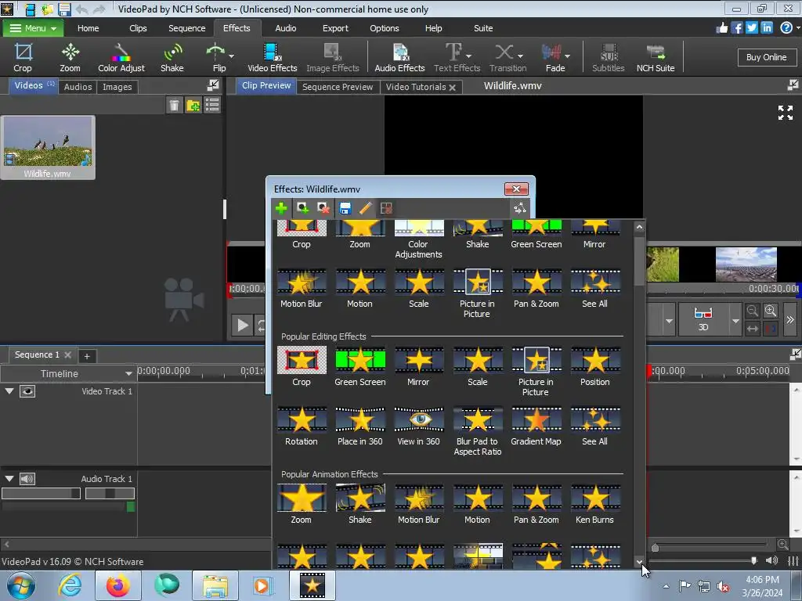Switch to the Sequence menu tab
Image resolution: width=802 pixels, height=601 pixels.
[x=186, y=28]
